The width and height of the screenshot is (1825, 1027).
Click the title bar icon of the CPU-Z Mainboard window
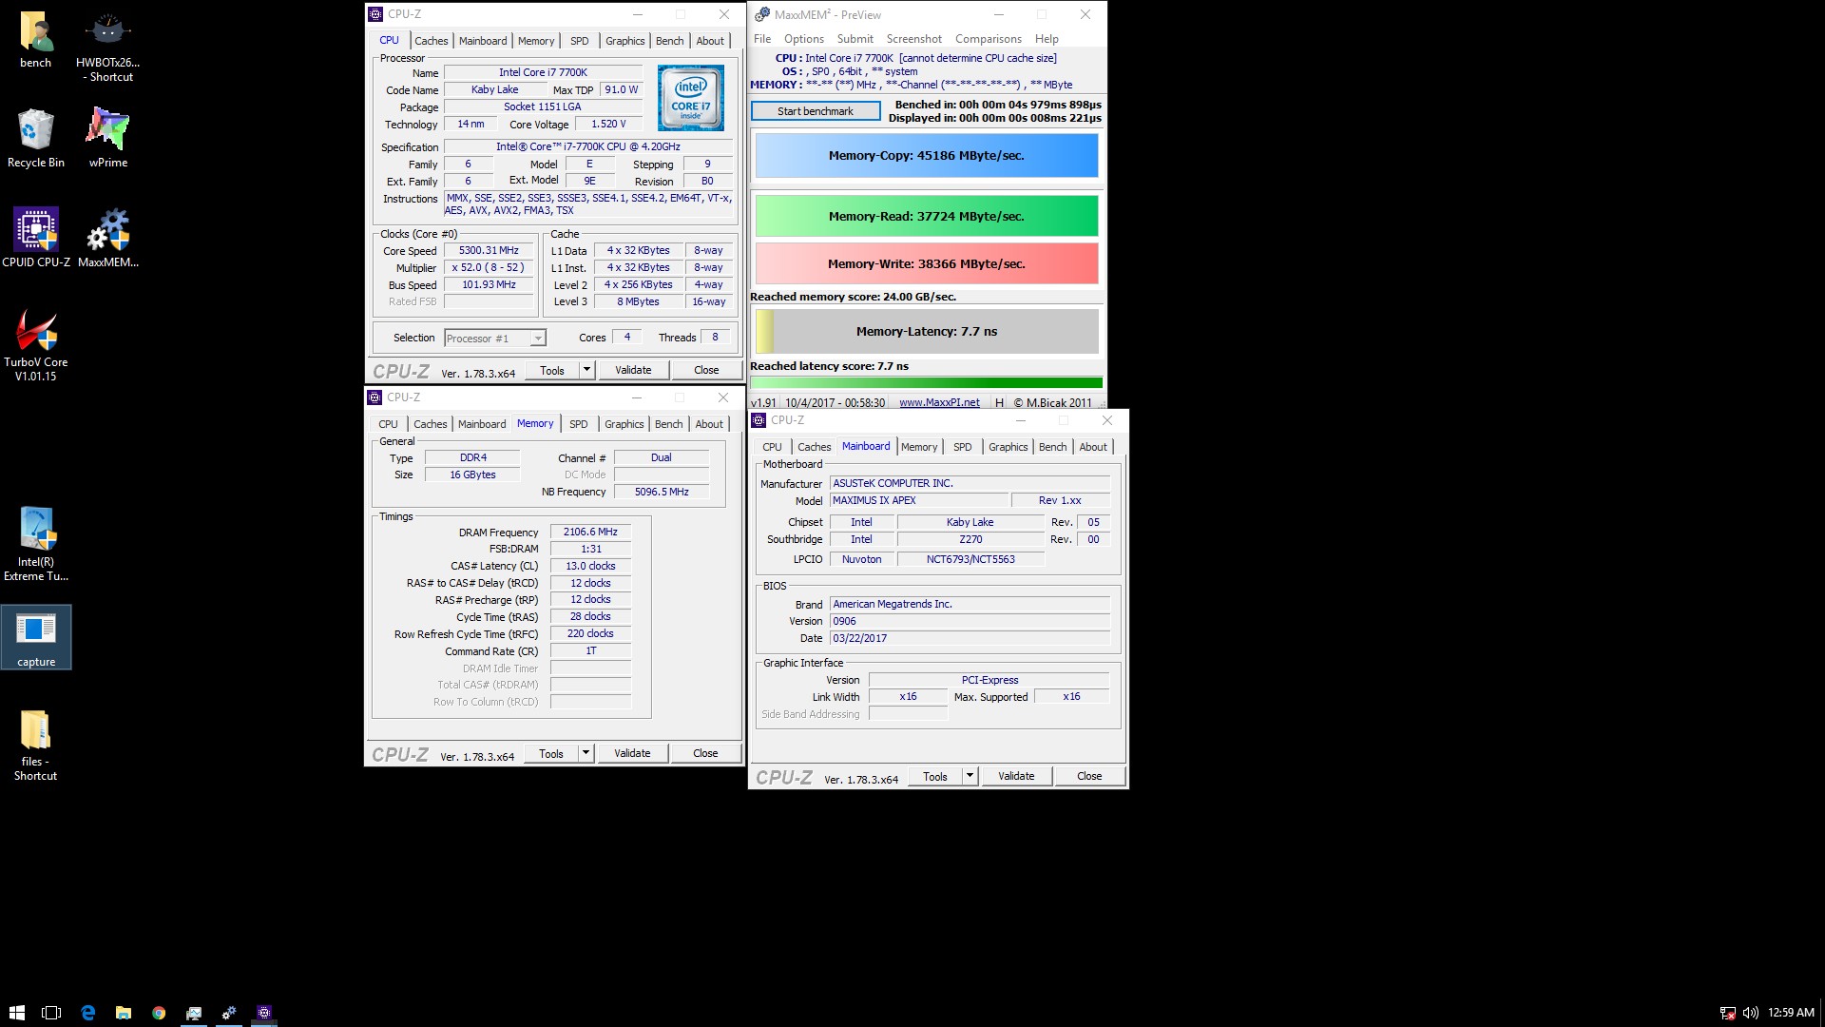pos(759,420)
